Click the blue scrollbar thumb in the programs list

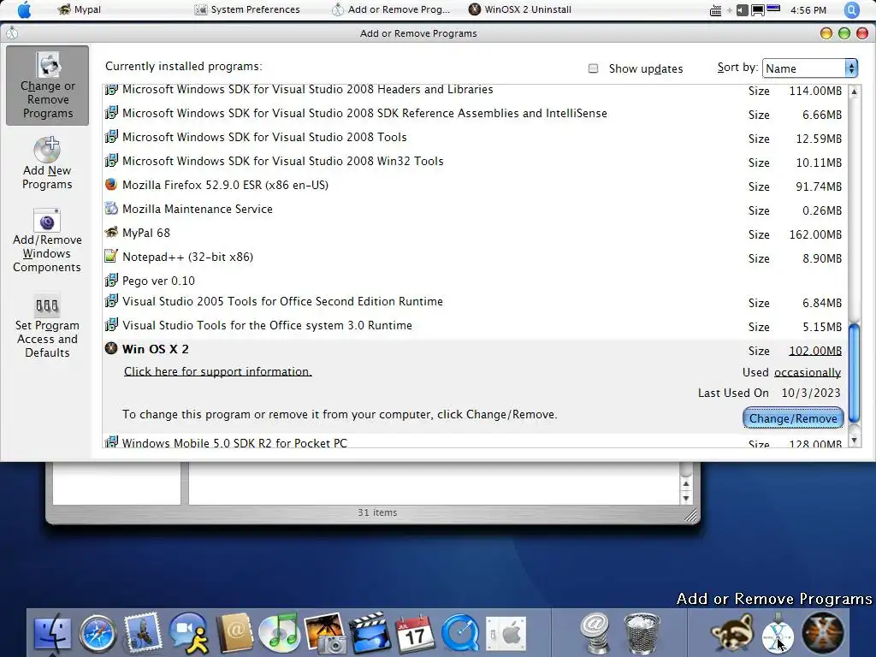(x=855, y=373)
